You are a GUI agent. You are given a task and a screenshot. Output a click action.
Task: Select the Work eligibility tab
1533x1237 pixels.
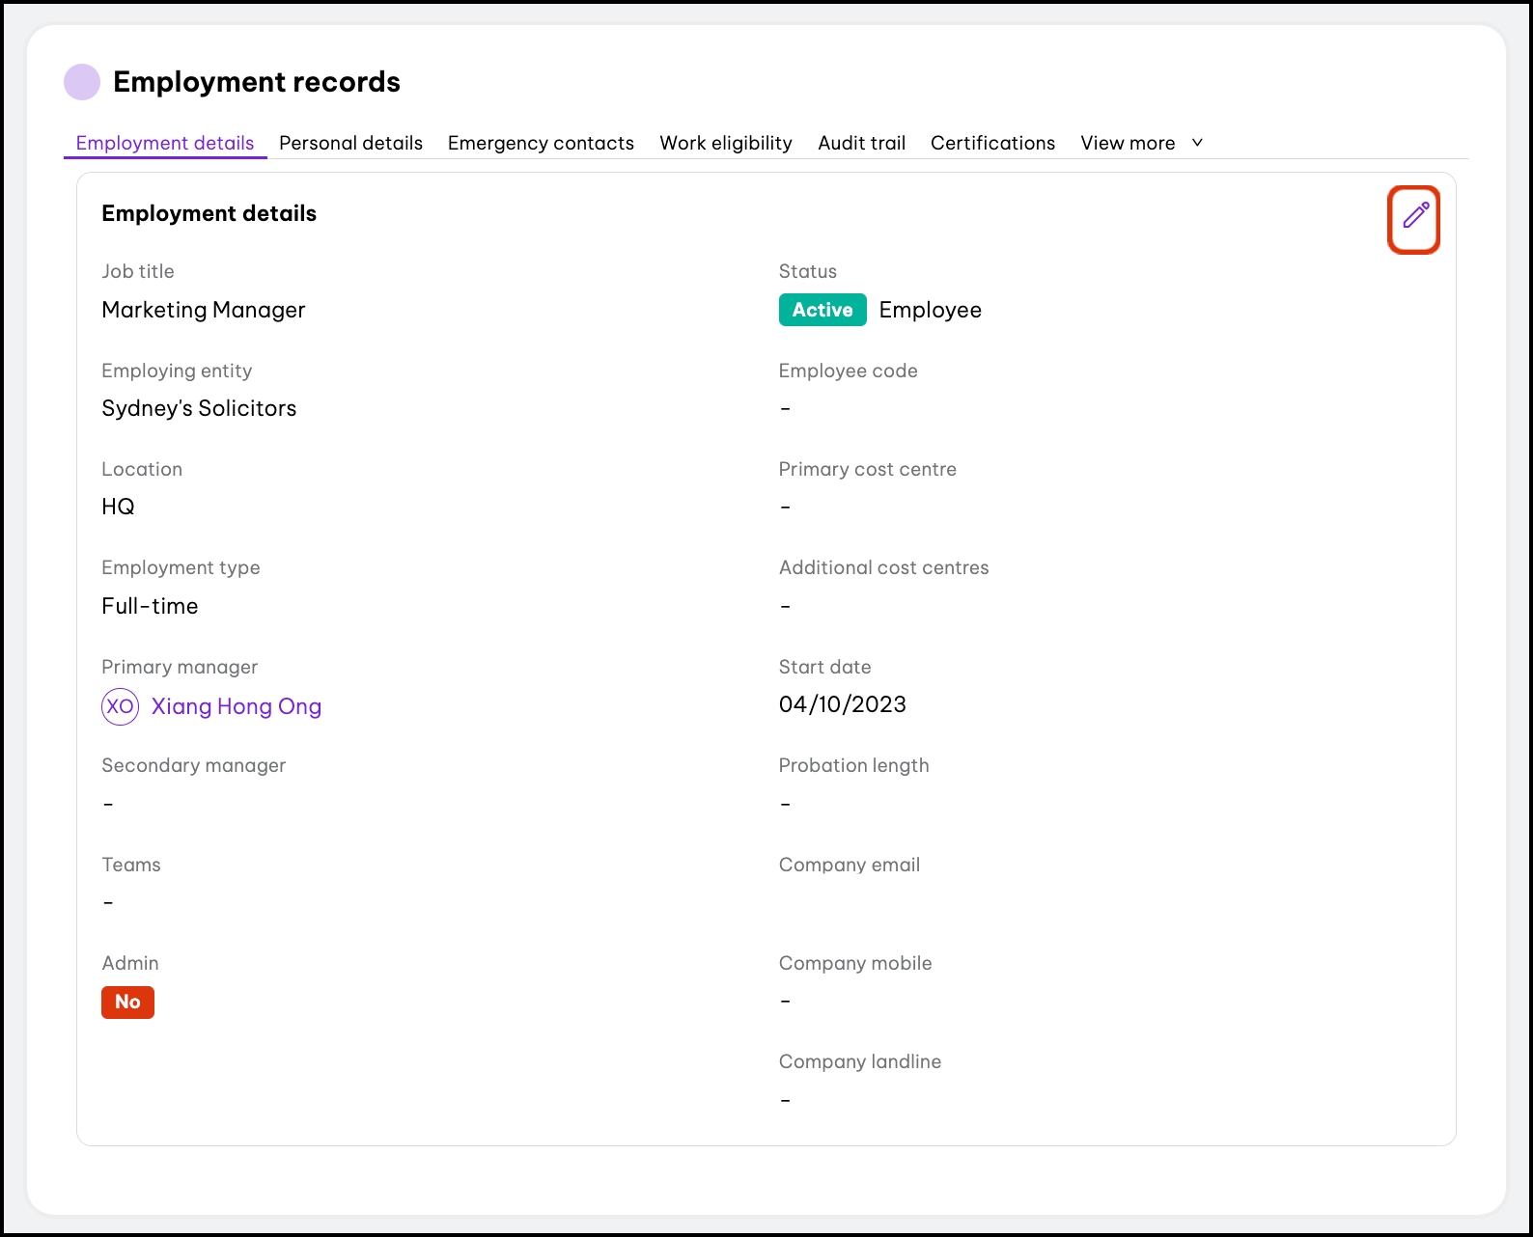[x=725, y=143]
